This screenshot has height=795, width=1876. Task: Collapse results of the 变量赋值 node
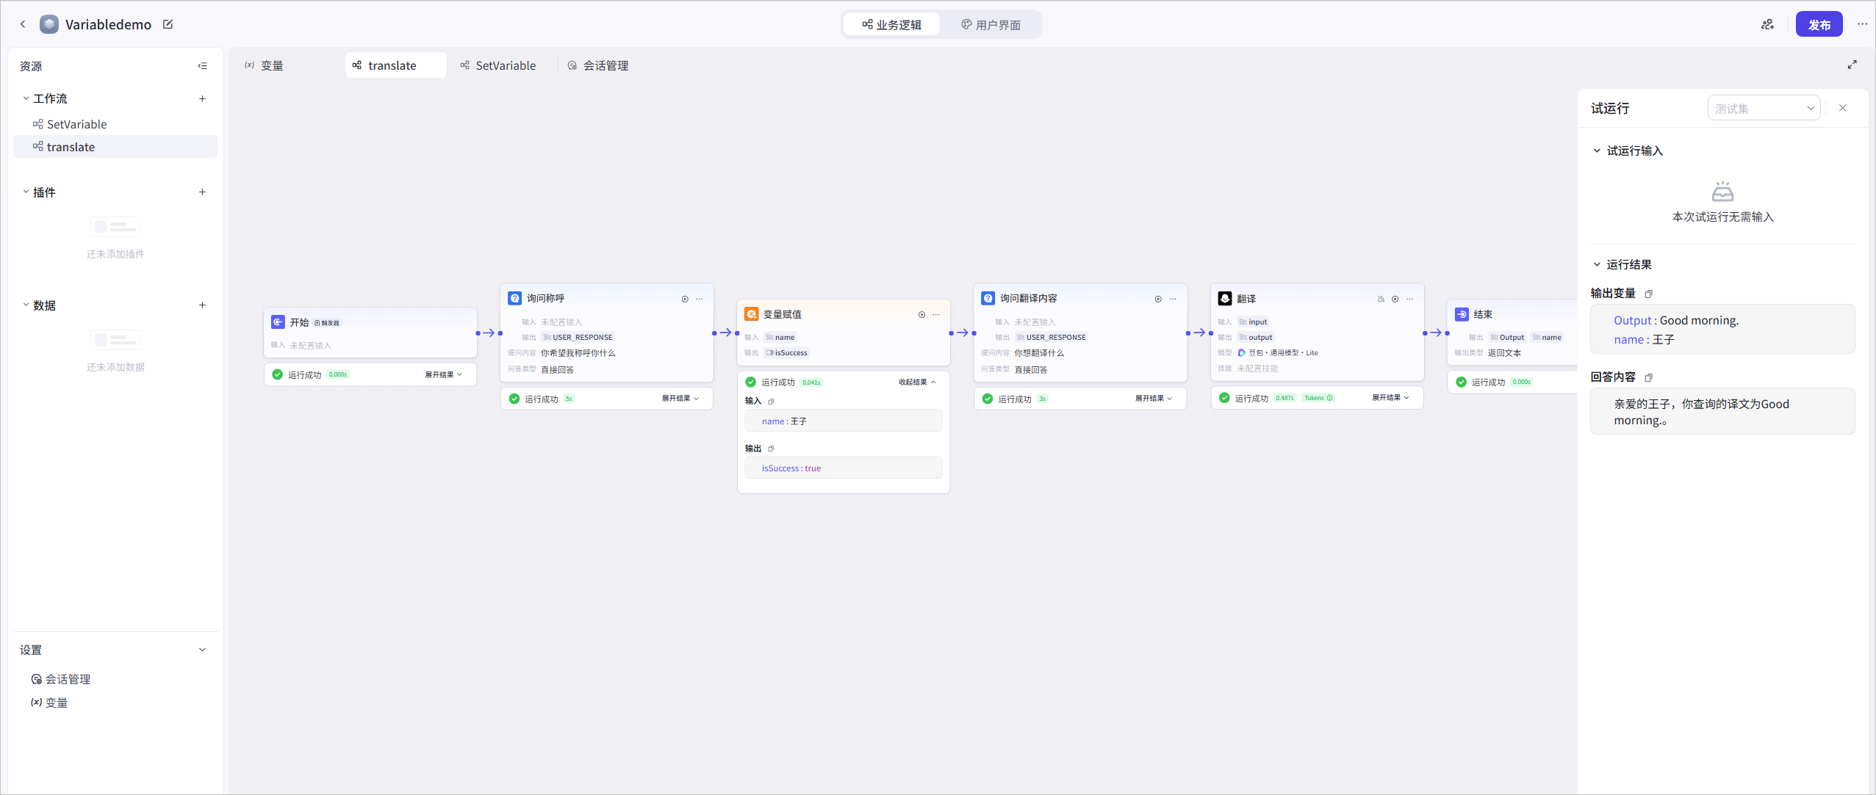[x=917, y=382]
